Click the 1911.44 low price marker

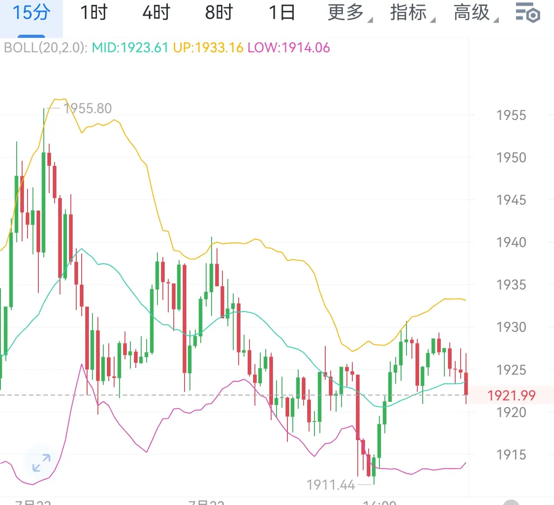(331, 485)
